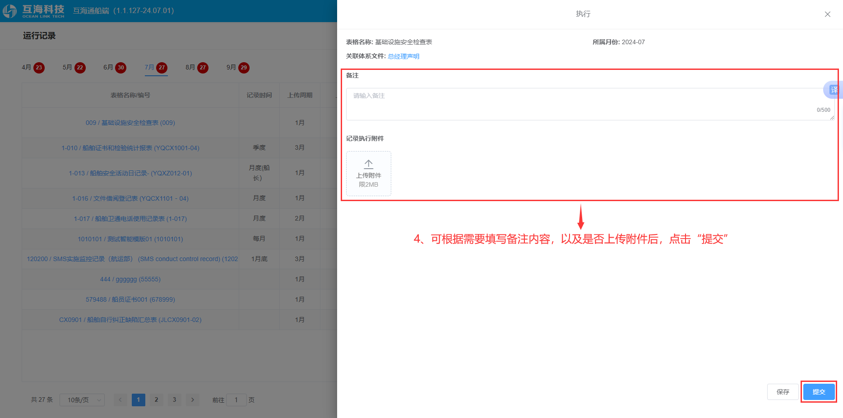
Task: Go to next page arrow in pagination
Action: [193, 400]
